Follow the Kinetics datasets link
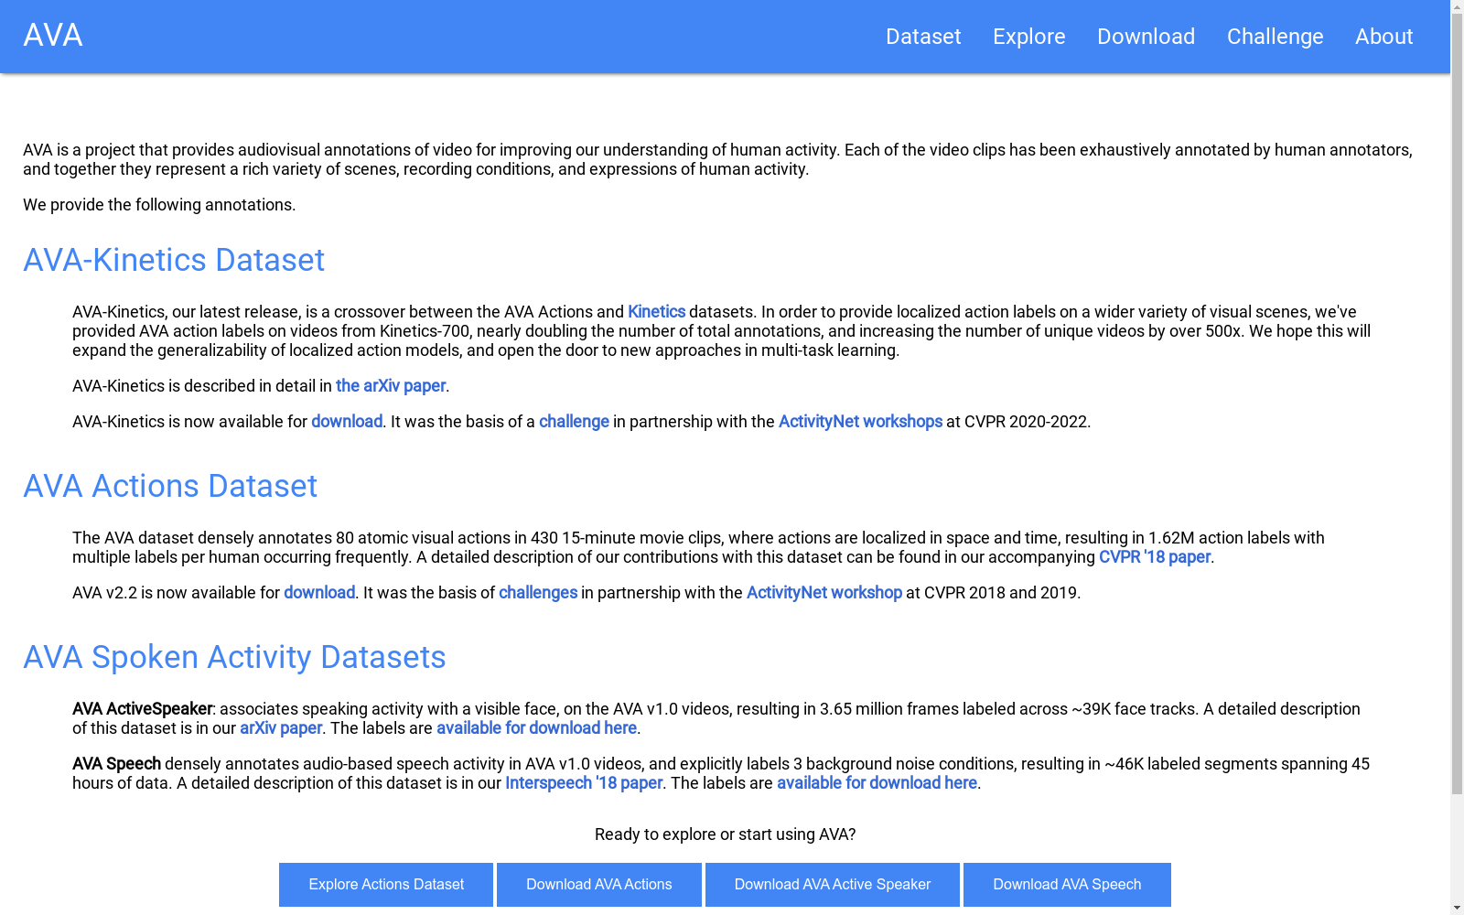The height and width of the screenshot is (915, 1464). [x=656, y=312]
